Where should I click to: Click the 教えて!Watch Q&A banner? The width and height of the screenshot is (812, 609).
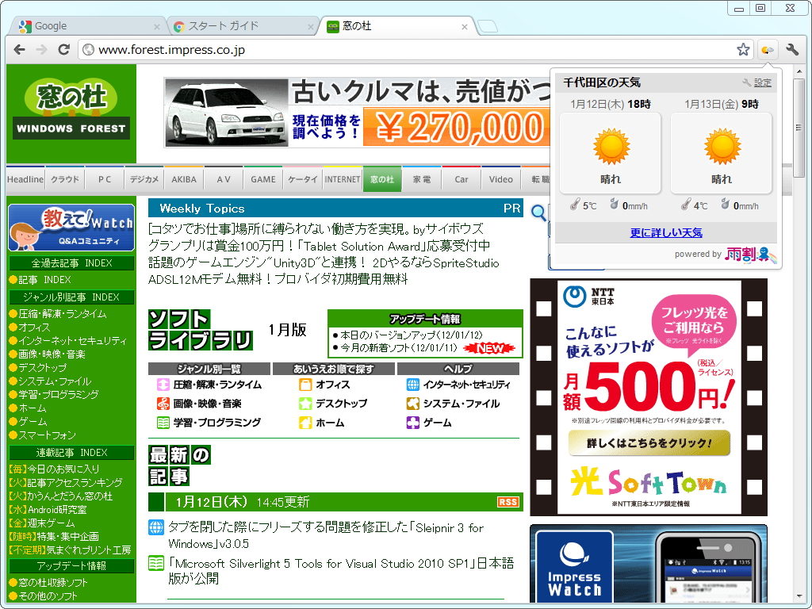point(71,228)
